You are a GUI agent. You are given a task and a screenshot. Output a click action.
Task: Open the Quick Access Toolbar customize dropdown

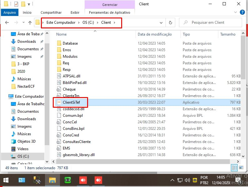click(x=29, y=4)
